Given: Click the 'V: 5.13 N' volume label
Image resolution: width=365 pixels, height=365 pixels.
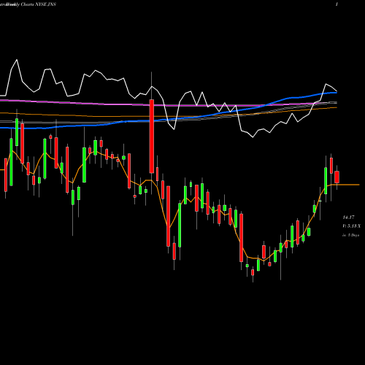Looking at the screenshot, I should 351,226.
